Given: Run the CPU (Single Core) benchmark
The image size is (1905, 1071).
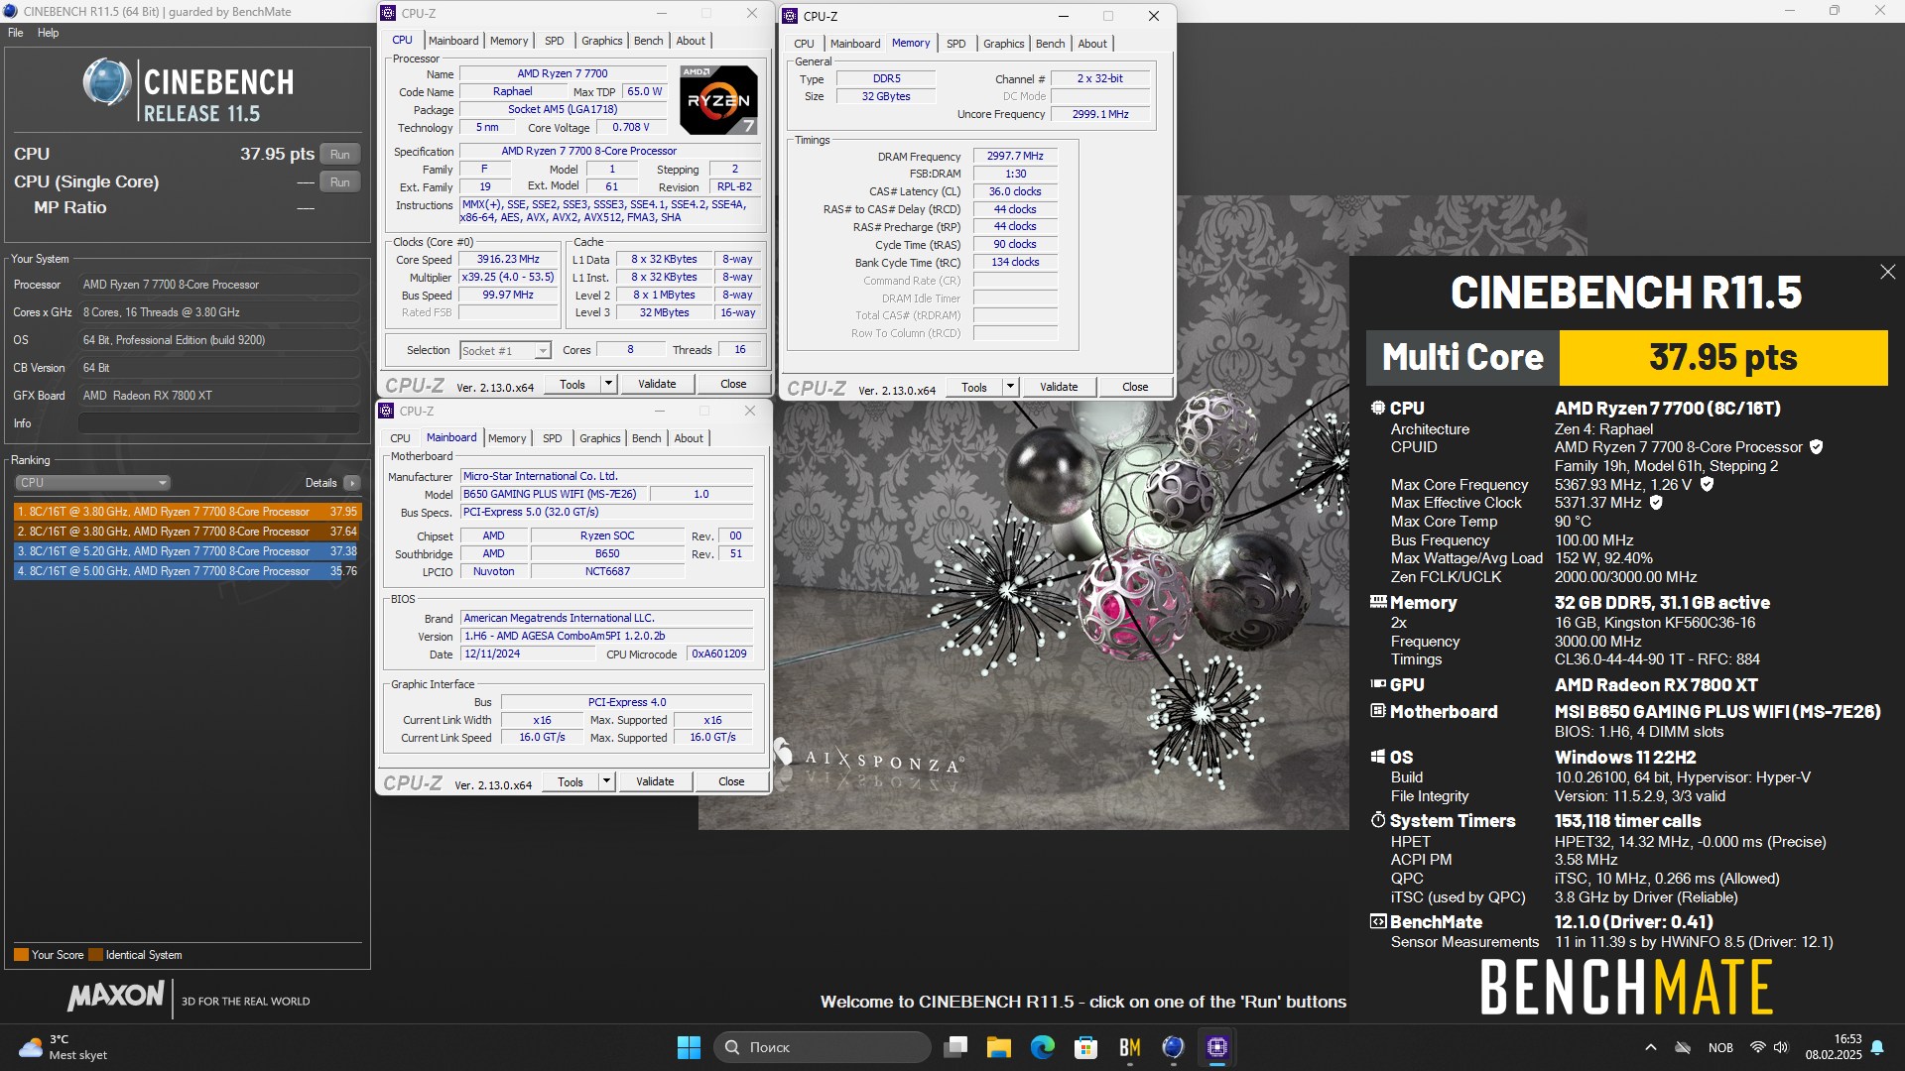Looking at the screenshot, I should [339, 182].
